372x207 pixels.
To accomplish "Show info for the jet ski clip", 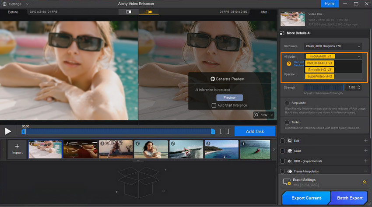I will [x=172, y=143].
